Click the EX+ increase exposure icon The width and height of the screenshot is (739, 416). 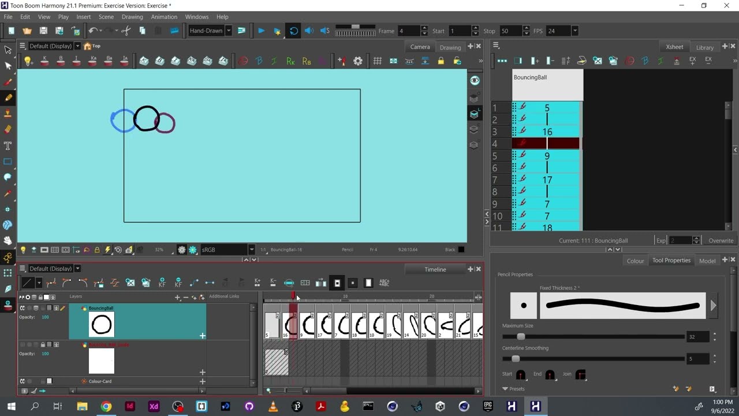click(x=692, y=61)
